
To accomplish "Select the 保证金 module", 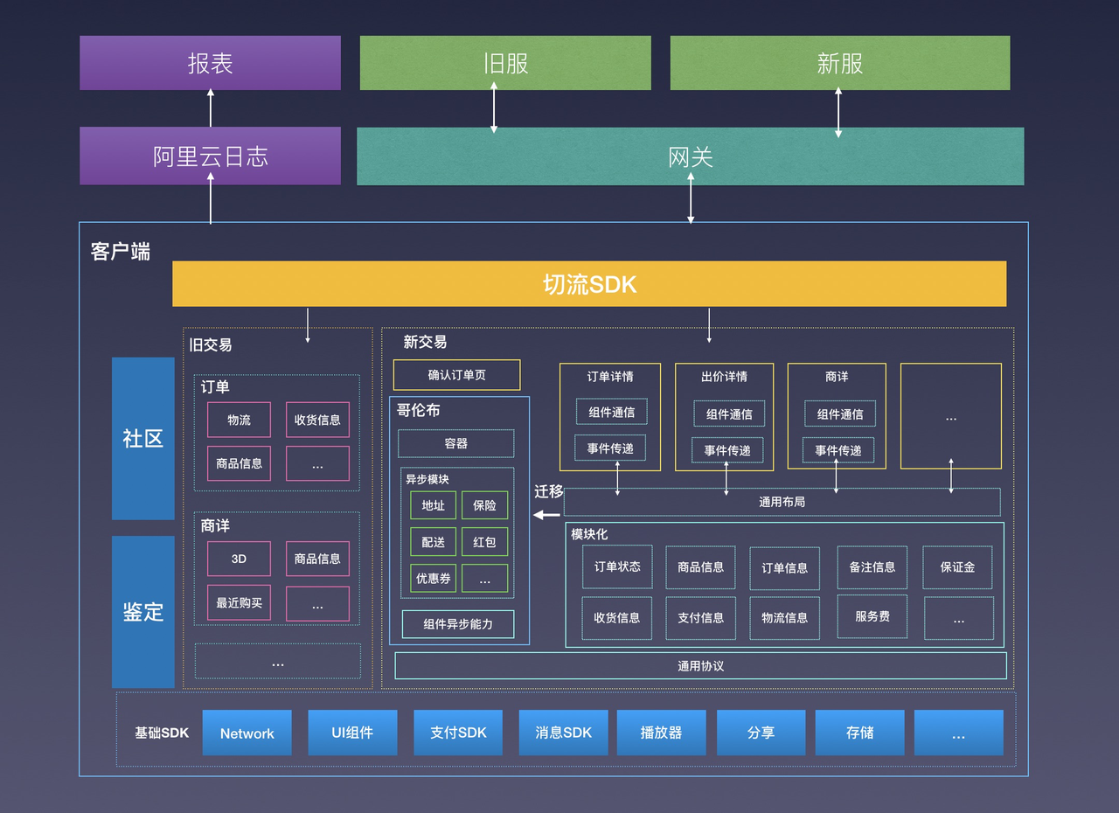I will (x=958, y=567).
